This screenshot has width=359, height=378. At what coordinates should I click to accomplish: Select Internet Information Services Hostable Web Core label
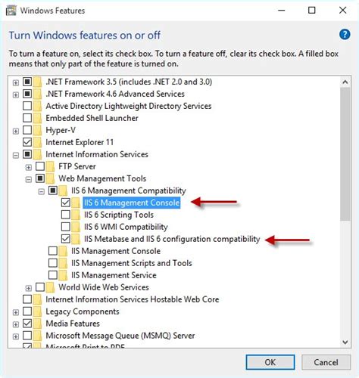[133, 299]
